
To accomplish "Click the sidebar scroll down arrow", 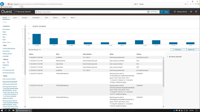I will pos(25,107).
